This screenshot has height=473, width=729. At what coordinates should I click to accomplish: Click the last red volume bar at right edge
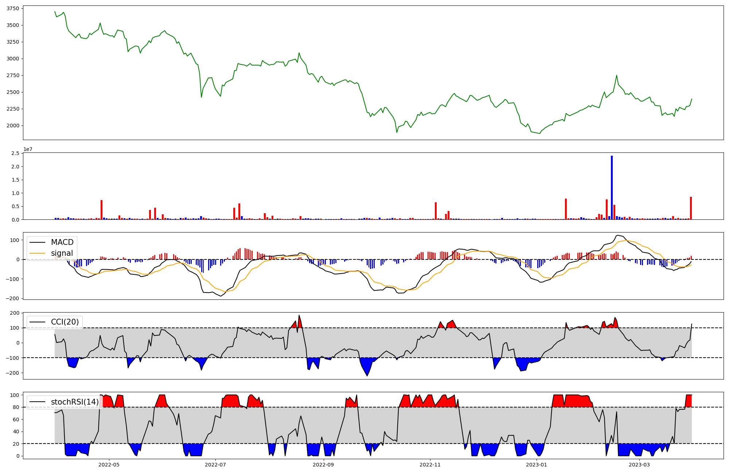(691, 208)
